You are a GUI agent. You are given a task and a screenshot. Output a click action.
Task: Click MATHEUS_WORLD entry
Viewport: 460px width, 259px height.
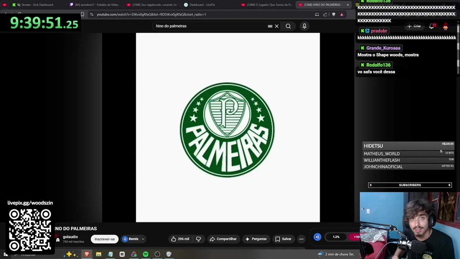[409, 154]
